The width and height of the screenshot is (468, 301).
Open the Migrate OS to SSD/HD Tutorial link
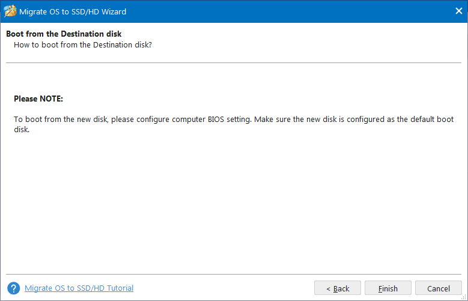pos(79,288)
